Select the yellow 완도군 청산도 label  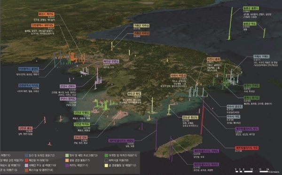[190, 118]
